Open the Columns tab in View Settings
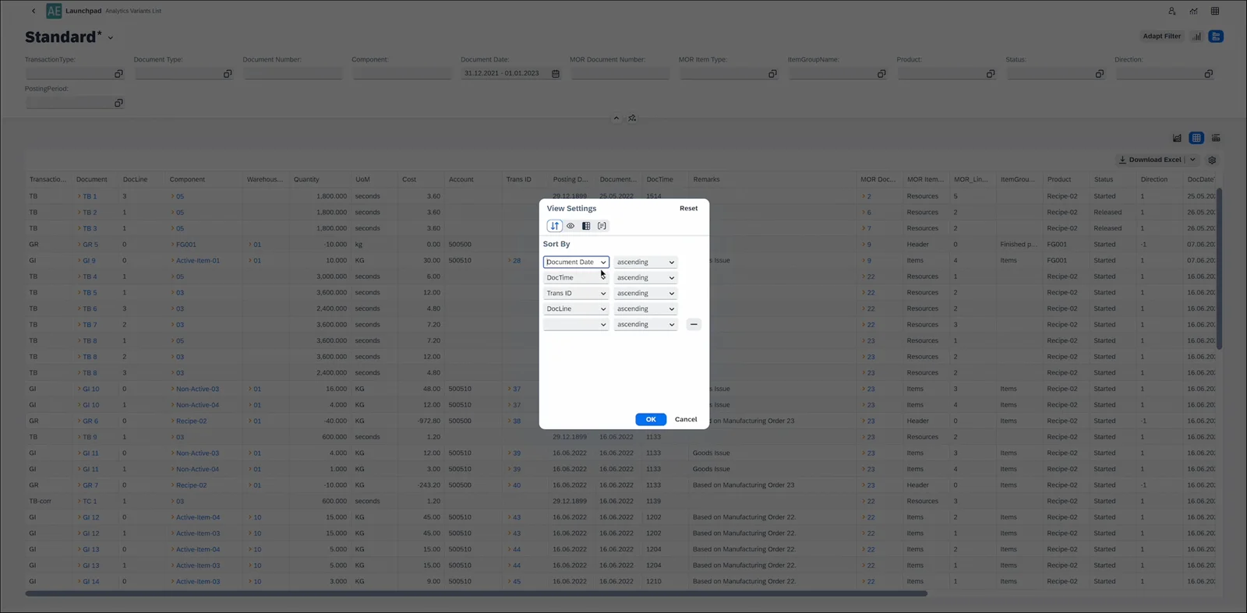This screenshot has width=1247, height=613. point(586,226)
